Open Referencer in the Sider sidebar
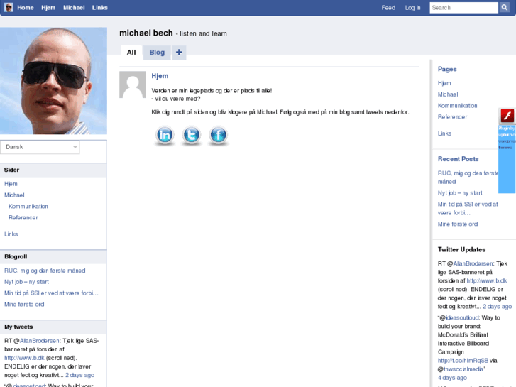This screenshot has height=387, width=516. [x=23, y=217]
